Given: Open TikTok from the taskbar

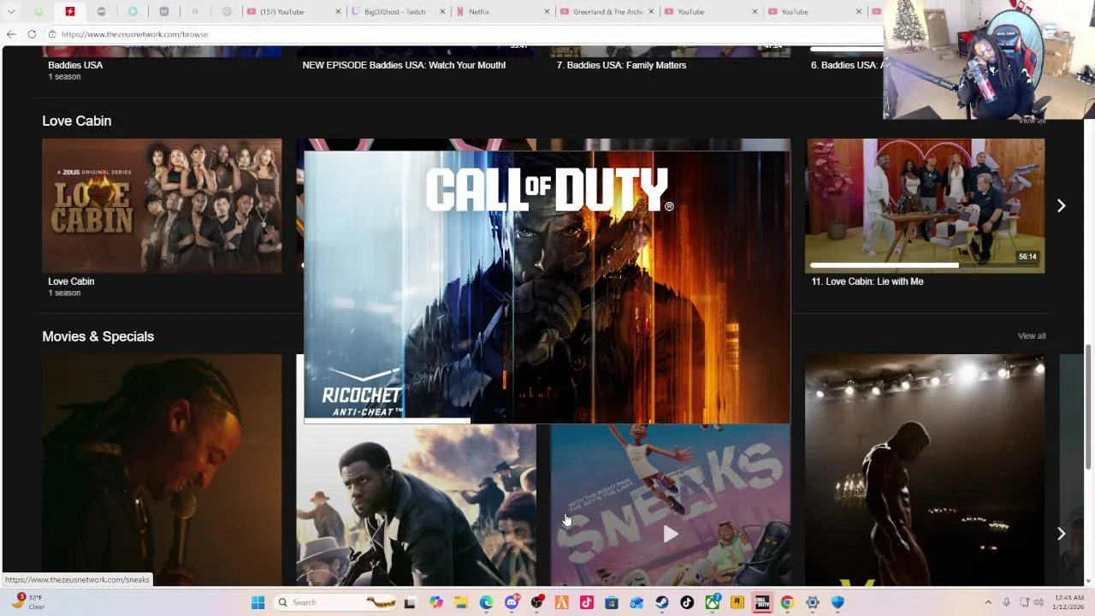Looking at the screenshot, I should tap(687, 602).
